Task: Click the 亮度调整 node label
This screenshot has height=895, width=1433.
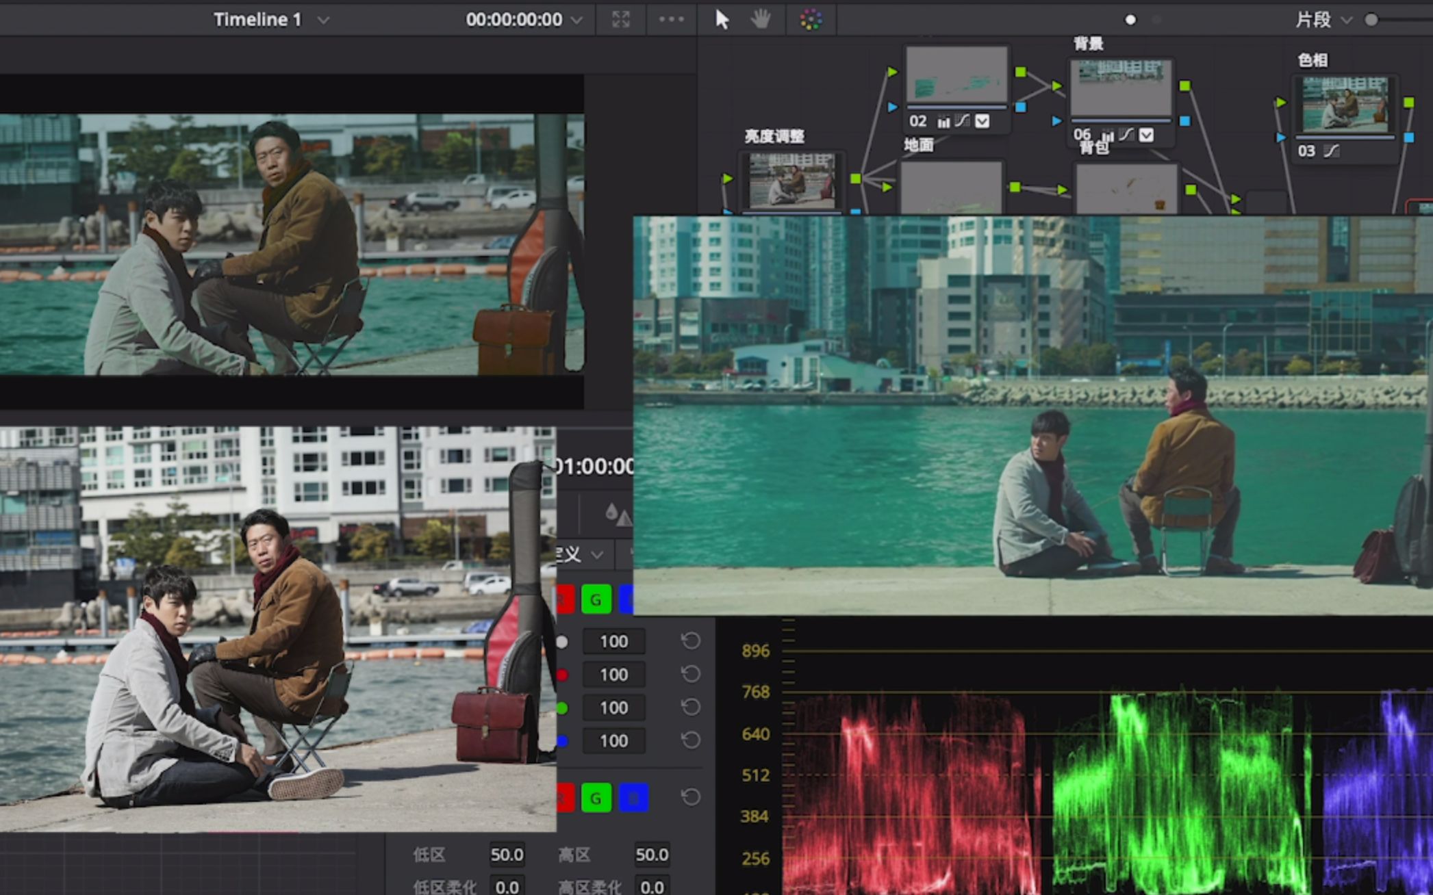Action: click(x=774, y=136)
